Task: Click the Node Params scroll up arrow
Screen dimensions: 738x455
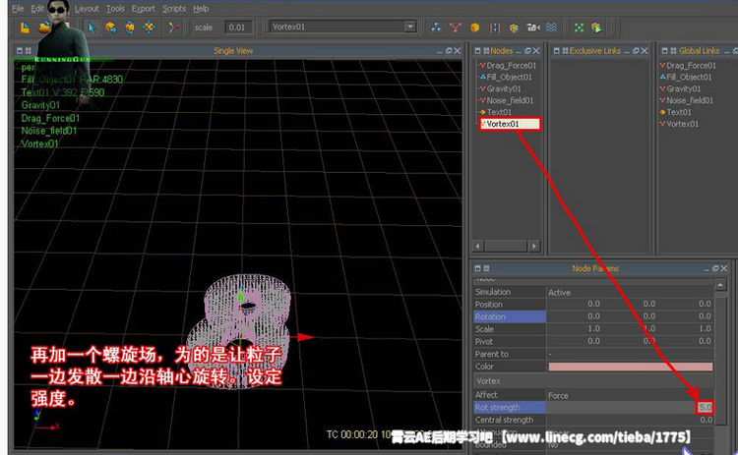Action: click(720, 285)
